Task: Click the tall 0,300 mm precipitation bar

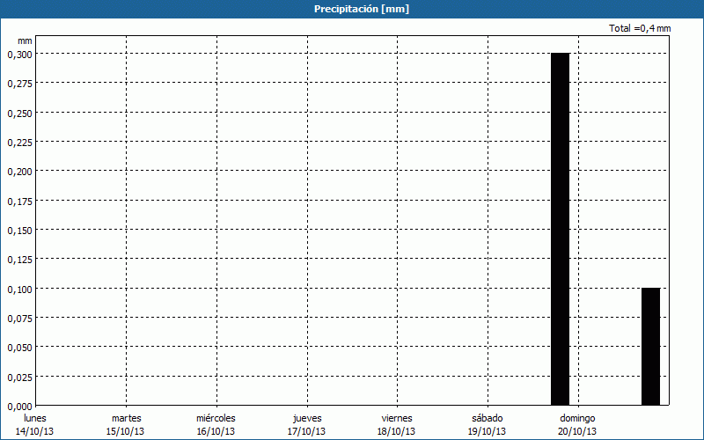Action: click(560, 229)
